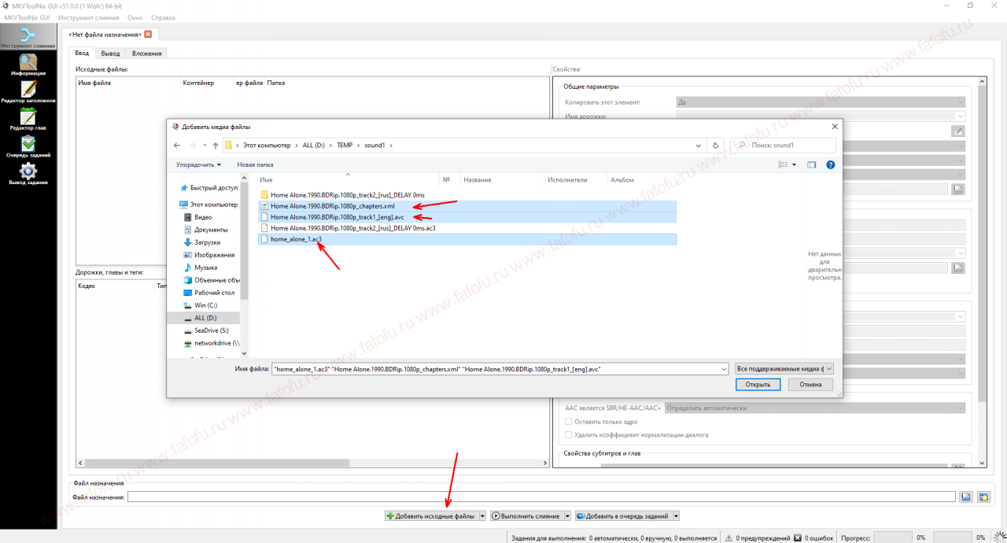The width and height of the screenshot is (1007, 543).
Task: Sort files by the Имя column header
Action: click(x=348, y=180)
